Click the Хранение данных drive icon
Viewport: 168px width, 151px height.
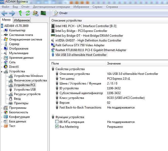click(6, 58)
